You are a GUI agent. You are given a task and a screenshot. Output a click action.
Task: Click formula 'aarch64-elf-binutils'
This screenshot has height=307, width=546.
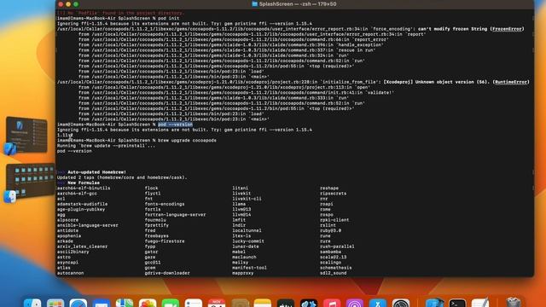click(84, 188)
